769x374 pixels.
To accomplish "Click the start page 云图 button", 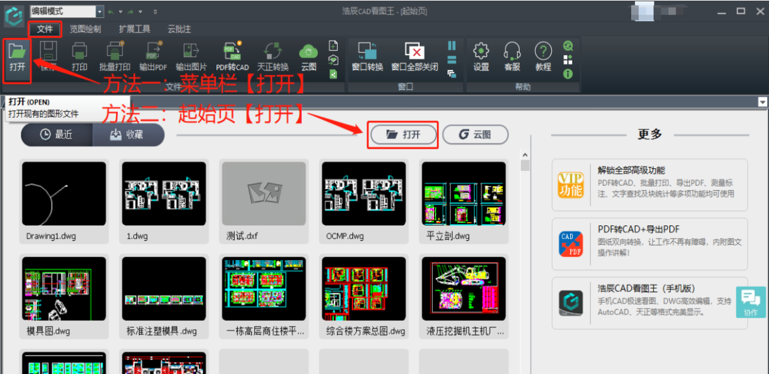I will 475,134.
